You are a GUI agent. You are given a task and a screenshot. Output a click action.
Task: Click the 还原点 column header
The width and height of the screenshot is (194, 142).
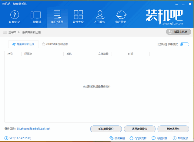tap(29, 54)
